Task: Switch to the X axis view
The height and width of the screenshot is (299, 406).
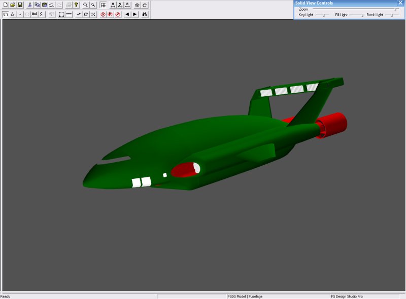Action: pyautogui.click(x=113, y=5)
